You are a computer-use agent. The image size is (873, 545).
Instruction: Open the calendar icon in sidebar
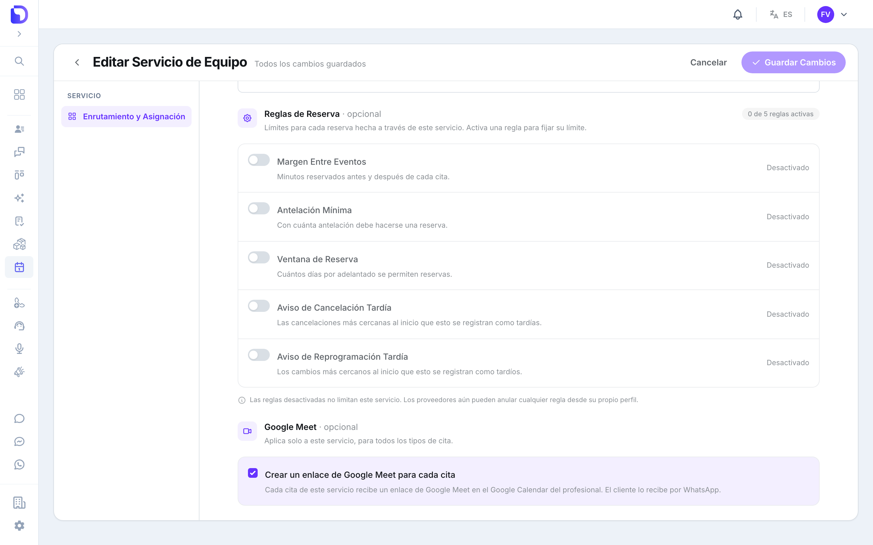click(x=19, y=267)
